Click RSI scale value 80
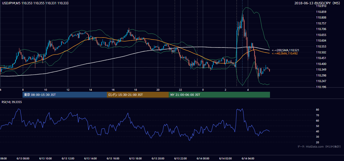 tap(318, 110)
